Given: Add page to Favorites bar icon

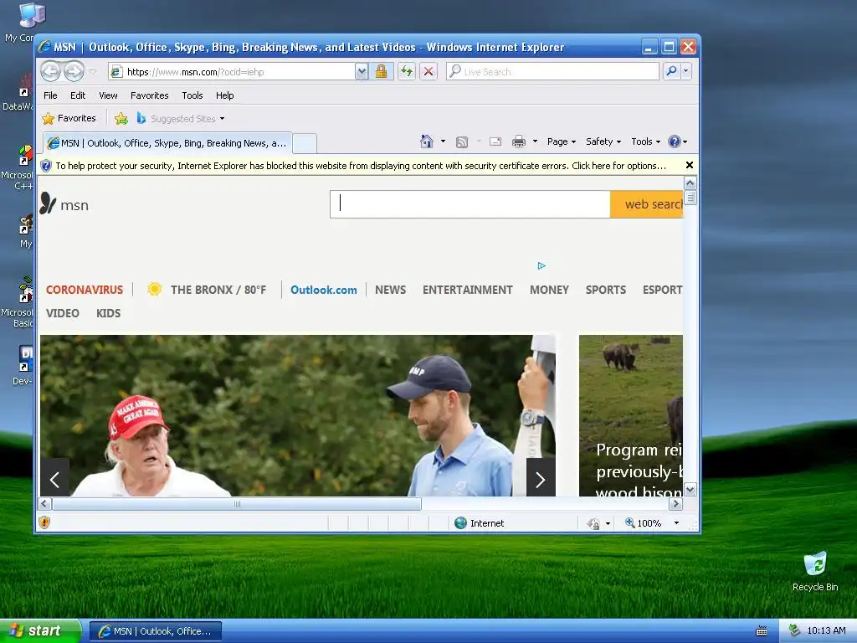Looking at the screenshot, I should (121, 119).
